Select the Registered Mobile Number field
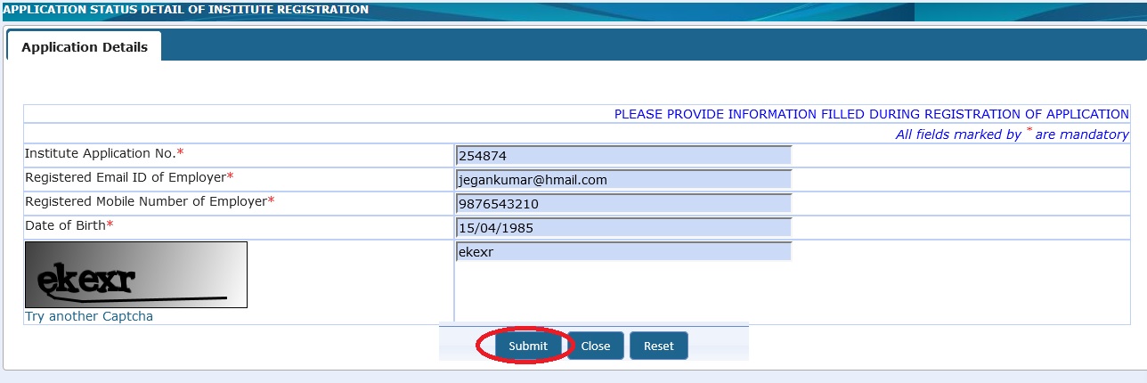 622,204
